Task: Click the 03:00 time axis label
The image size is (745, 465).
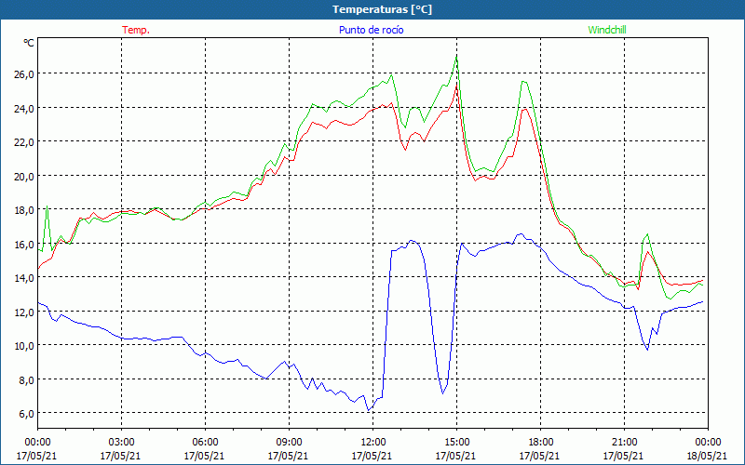Action: pyautogui.click(x=121, y=443)
